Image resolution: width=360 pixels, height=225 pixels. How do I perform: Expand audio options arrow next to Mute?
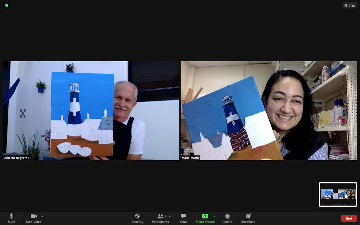19,216
